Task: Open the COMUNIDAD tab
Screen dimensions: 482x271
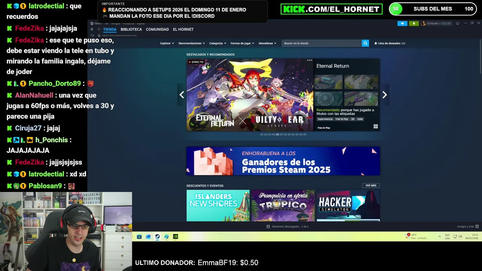Action: point(157,29)
